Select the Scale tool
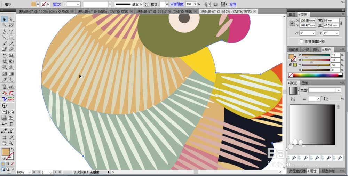Viewport: 348px width, 176px height. [11, 56]
